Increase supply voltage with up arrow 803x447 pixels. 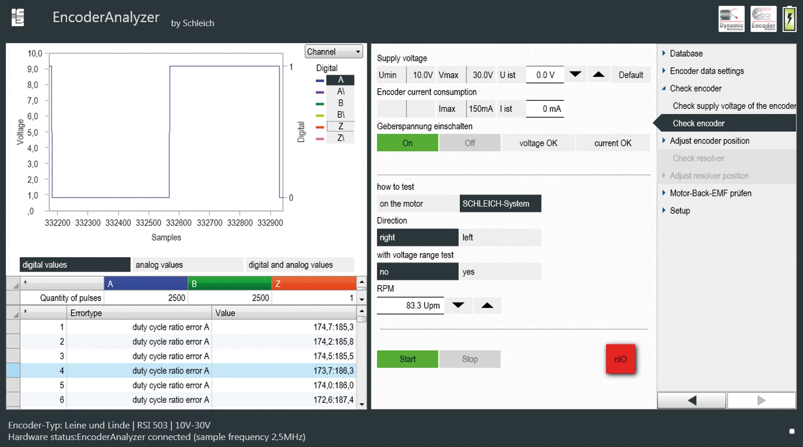(598, 75)
